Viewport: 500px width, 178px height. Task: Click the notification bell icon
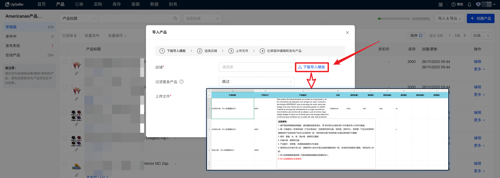pyautogui.click(x=469, y=4)
